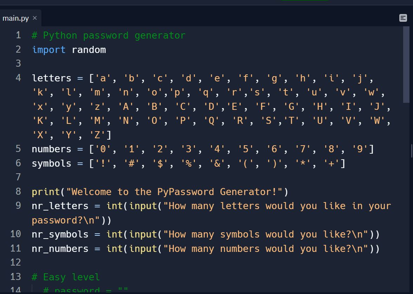Click the "nr_letters" variable on line 9

coord(60,206)
